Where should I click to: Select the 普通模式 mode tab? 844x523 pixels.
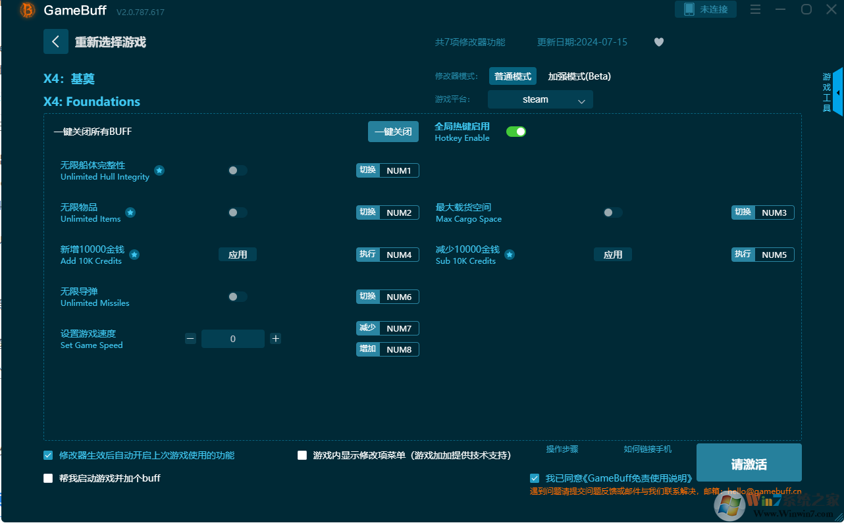pyautogui.click(x=513, y=76)
